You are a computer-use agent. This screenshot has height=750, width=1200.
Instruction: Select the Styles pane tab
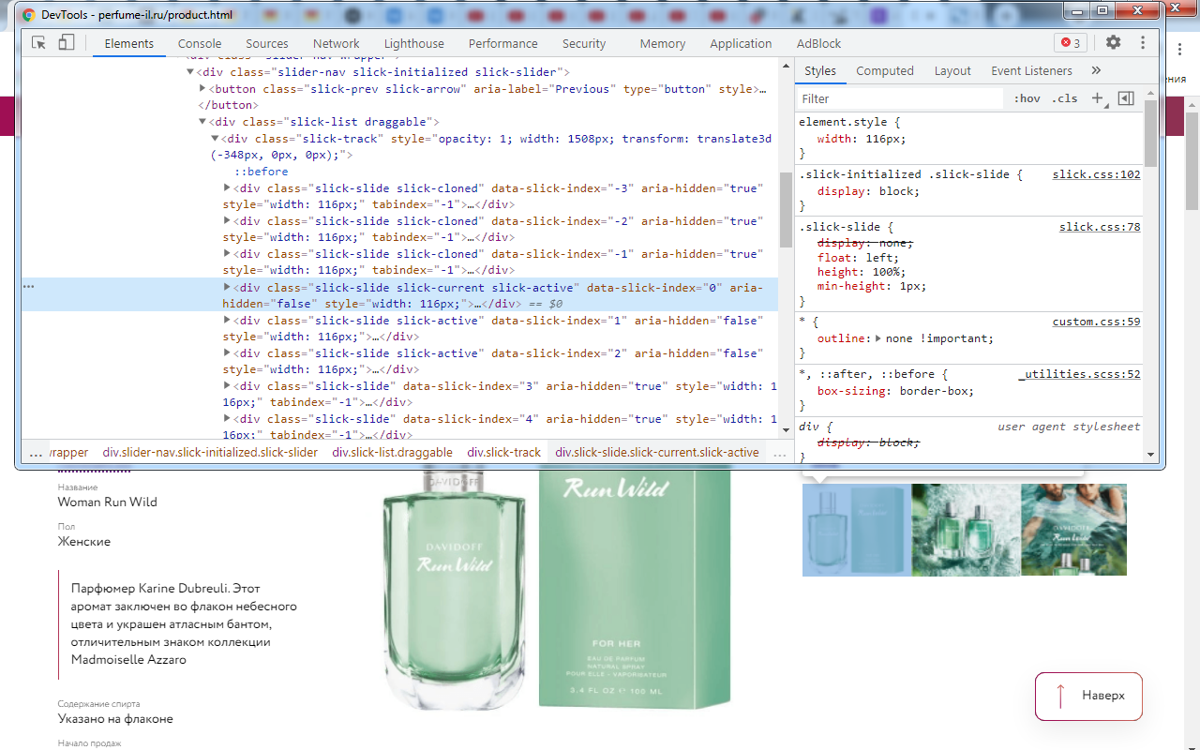click(820, 70)
